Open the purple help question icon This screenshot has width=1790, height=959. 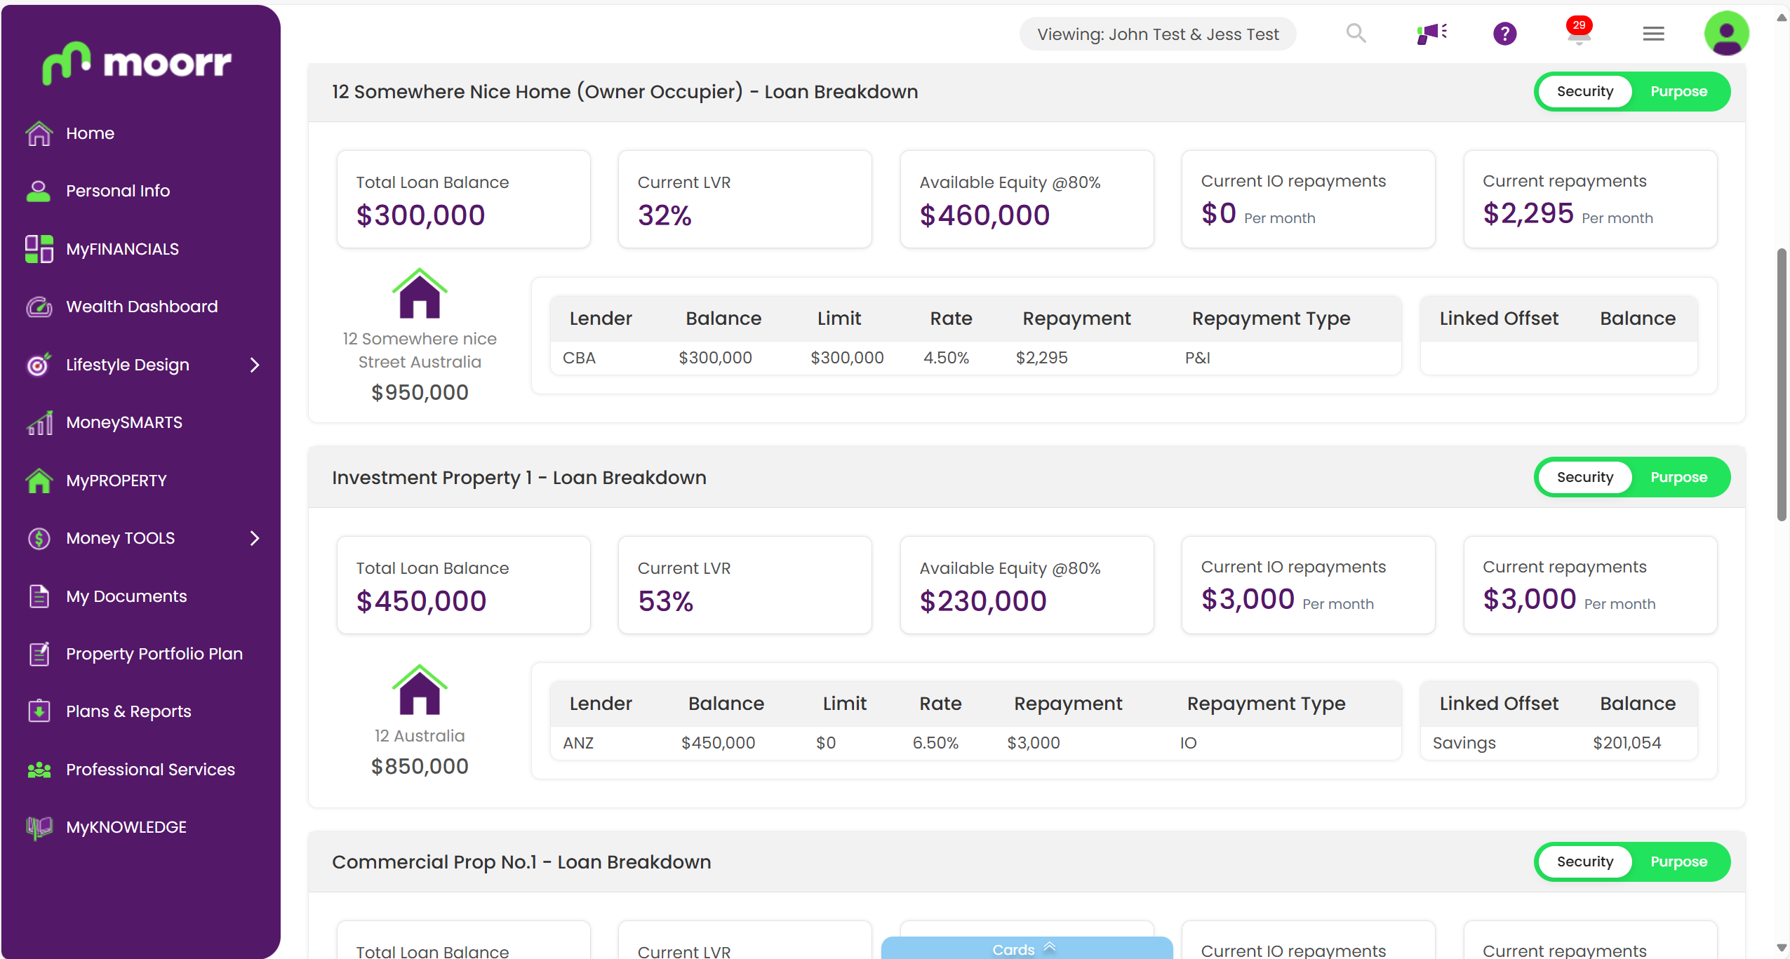[1504, 33]
